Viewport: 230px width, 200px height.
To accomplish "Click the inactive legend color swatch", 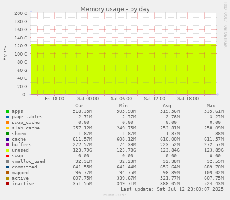I will [x=8, y=184].
